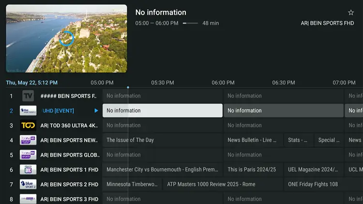Click the current-time indicator dot on timeline
Image resolution: width=363 pixels, height=204 pixels.
pyautogui.click(x=128, y=87)
